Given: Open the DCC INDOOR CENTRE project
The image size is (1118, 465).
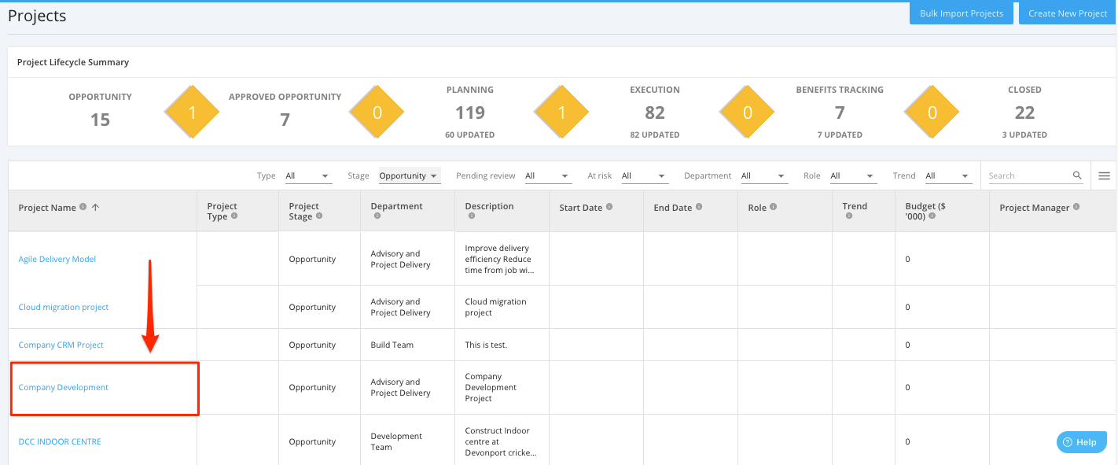Looking at the screenshot, I should click(60, 441).
